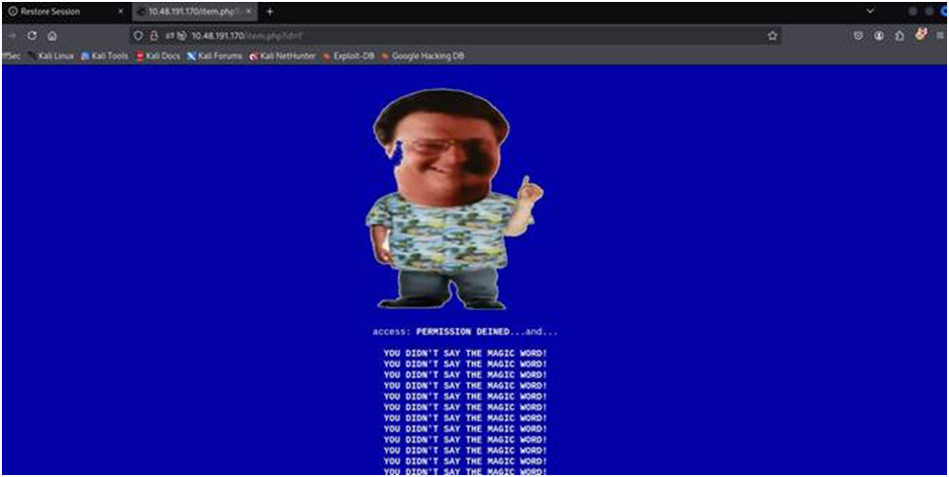This screenshot has height=477, width=949.
Task: Bookmark this page with the star icon
Action: 773,36
